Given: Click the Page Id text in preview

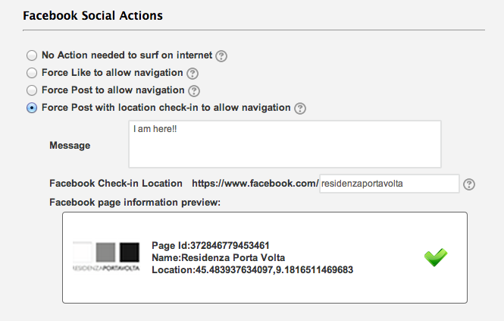Looking at the screenshot, I should pyautogui.click(x=211, y=246).
